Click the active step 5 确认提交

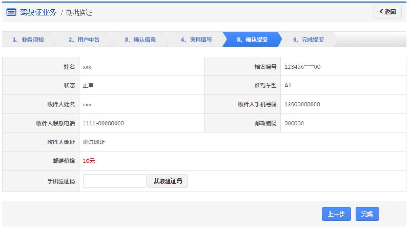click(x=252, y=40)
